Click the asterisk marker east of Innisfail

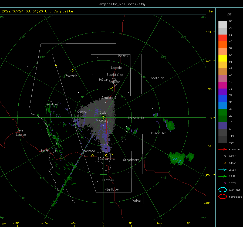pyautogui.click(x=128, y=93)
